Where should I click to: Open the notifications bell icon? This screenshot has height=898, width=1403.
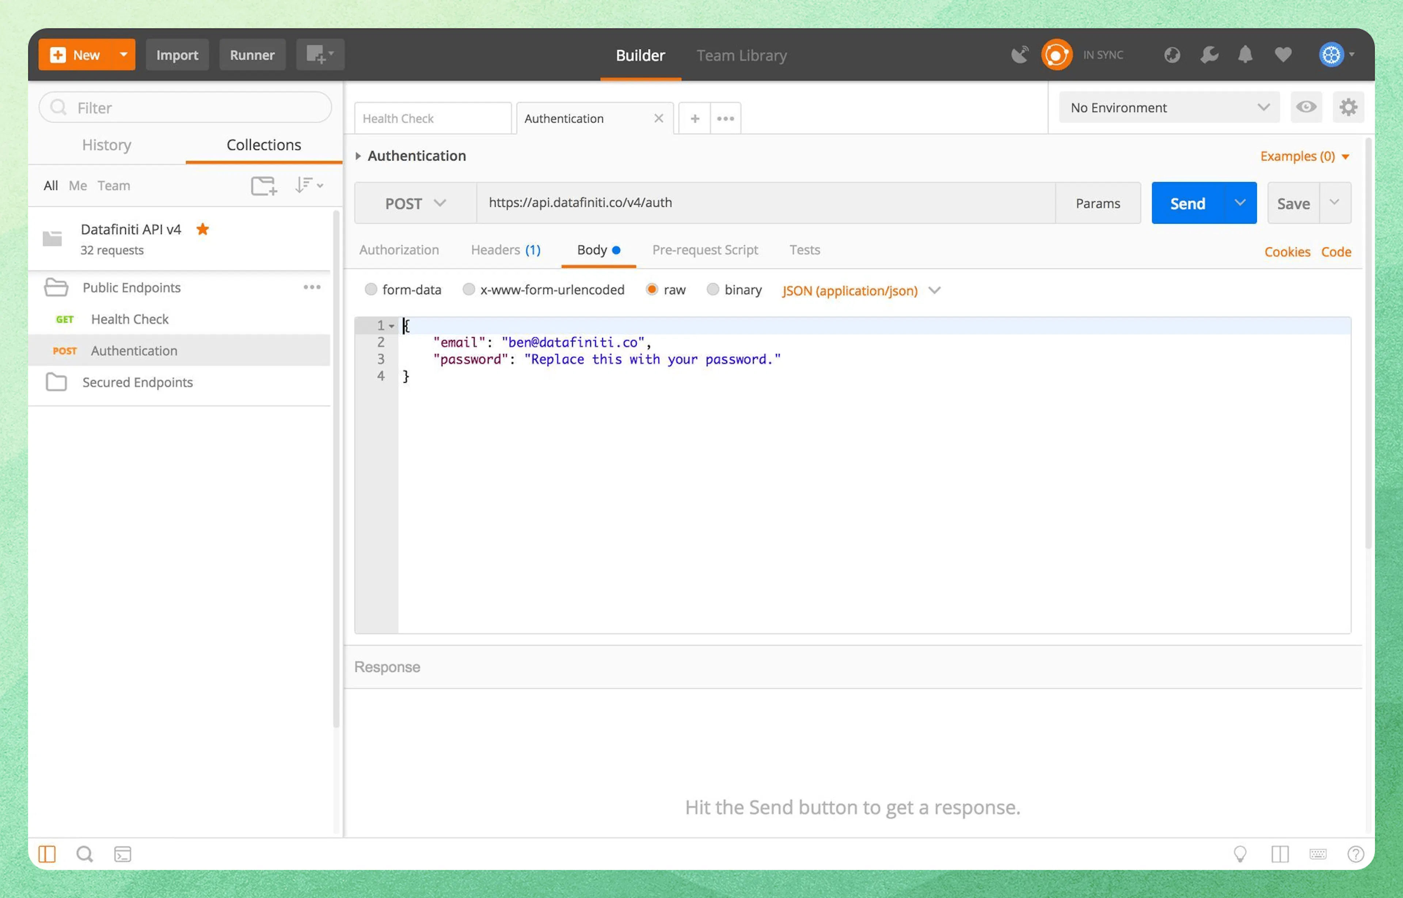point(1245,55)
